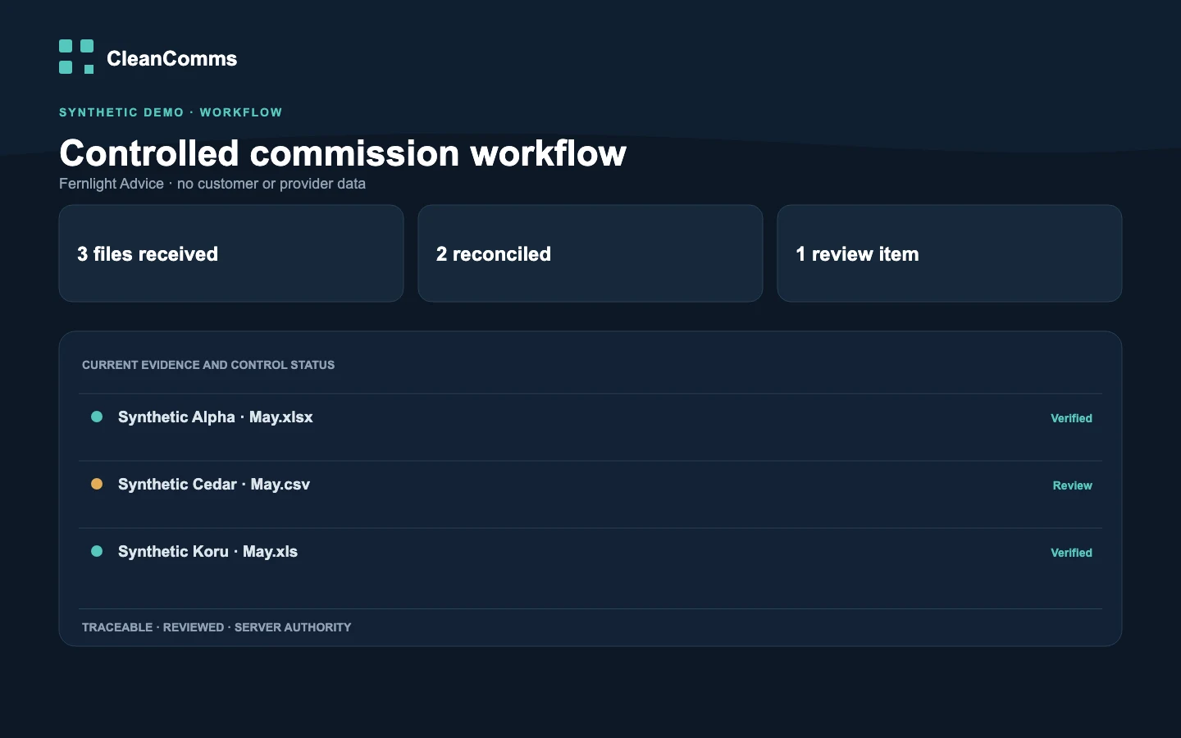Open Synthetic Alpha · May.xlsx row

point(590,427)
